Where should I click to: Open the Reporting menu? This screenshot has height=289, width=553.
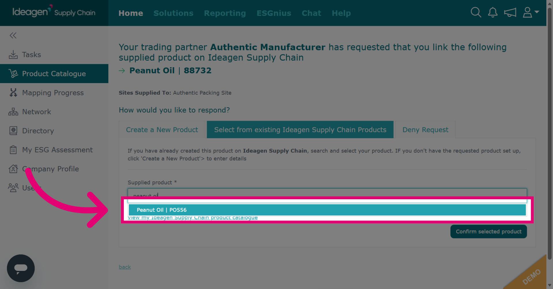point(225,13)
